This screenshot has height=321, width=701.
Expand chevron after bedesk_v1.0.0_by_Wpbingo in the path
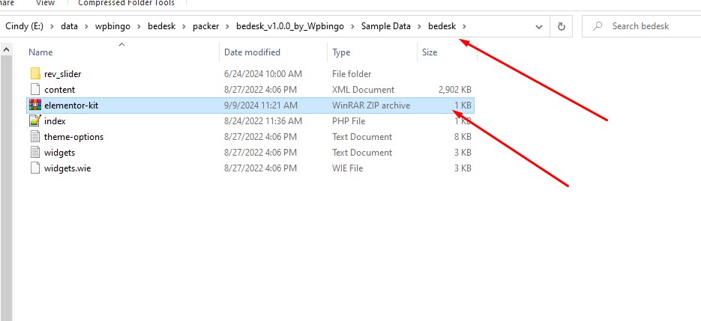coord(352,26)
